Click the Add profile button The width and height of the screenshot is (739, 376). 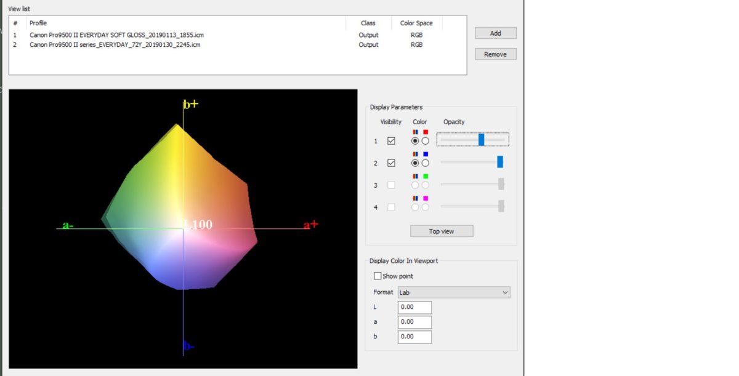(495, 33)
